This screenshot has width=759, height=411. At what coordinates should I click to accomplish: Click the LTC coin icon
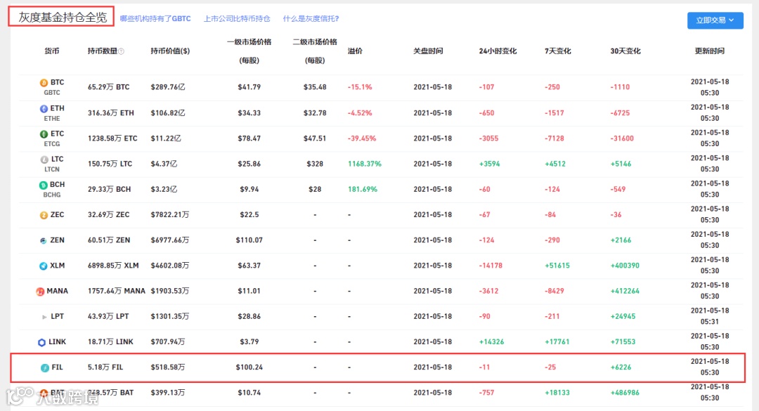click(44, 159)
